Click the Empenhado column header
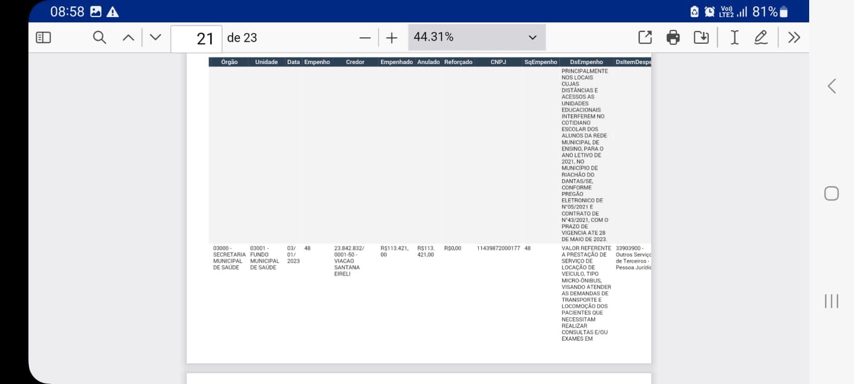 396,62
